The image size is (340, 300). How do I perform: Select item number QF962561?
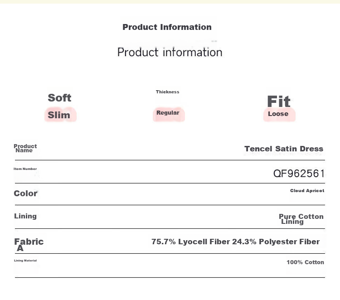[x=299, y=174]
